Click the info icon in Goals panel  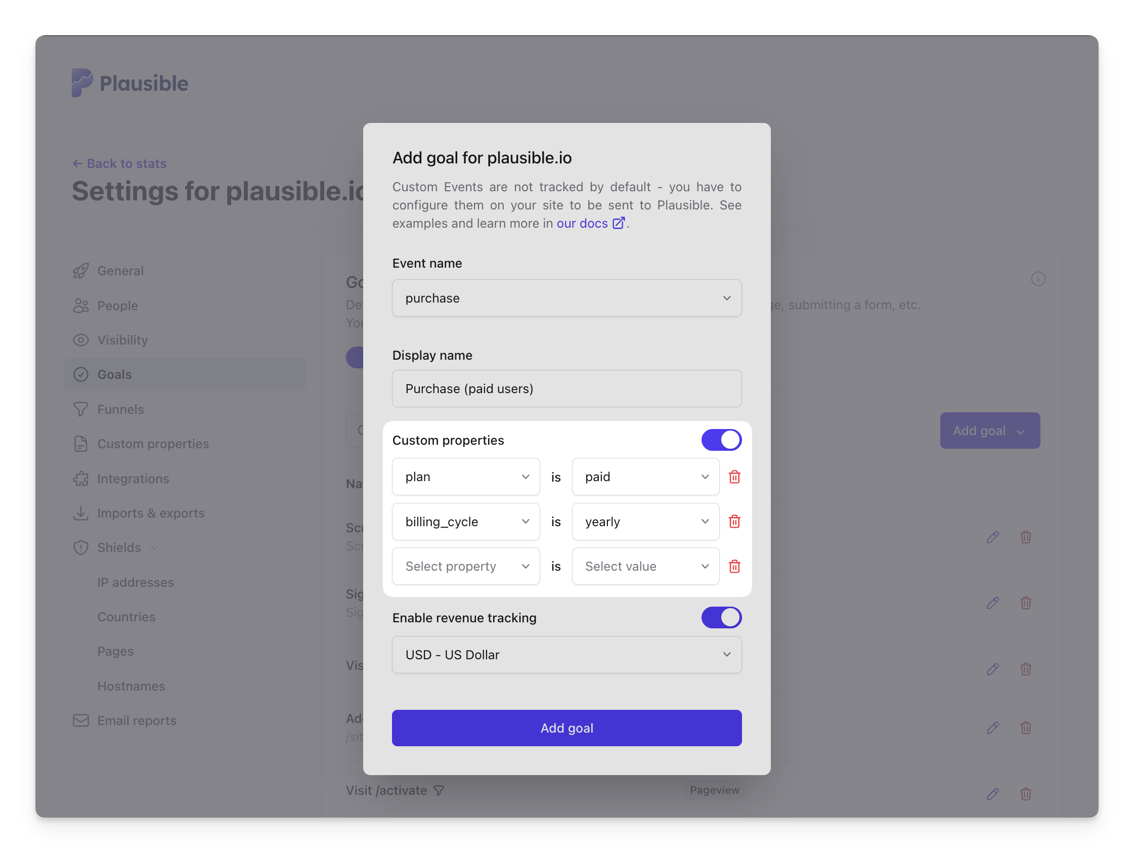(1037, 279)
